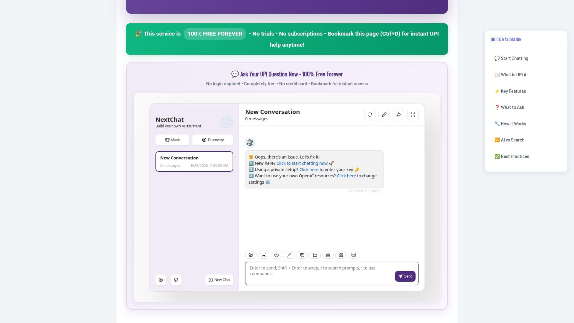Click the upload image icon
The image size is (574, 323).
click(263, 255)
